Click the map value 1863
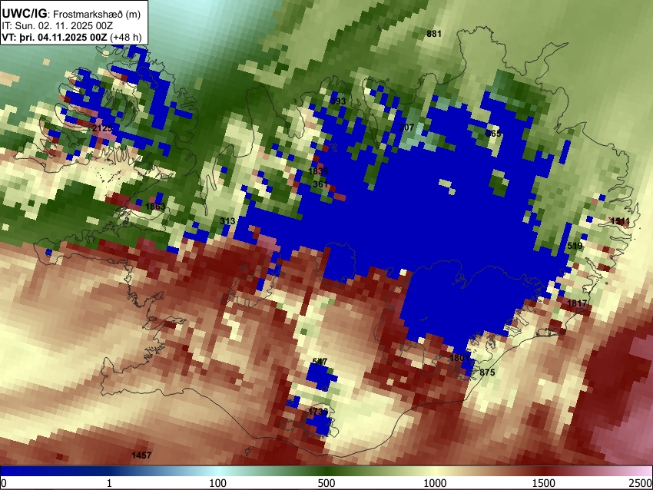The image size is (653, 490). 155,207
